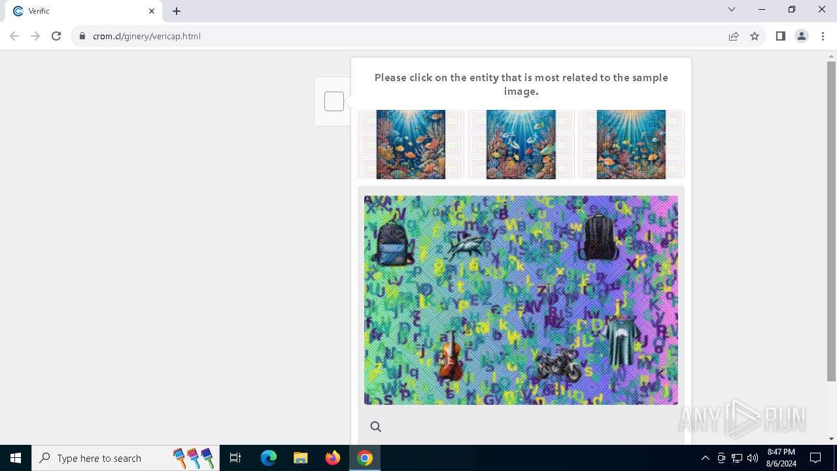Open Task View on taskbar
The height and width of the screenshot is (471, 837).
(235, 458)
